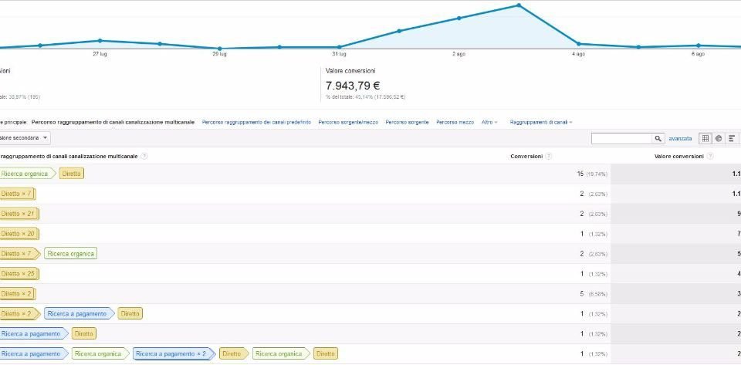Open the avanzata advanced filter link
Screen dimensions: 741x365
(x=680, y=138)
